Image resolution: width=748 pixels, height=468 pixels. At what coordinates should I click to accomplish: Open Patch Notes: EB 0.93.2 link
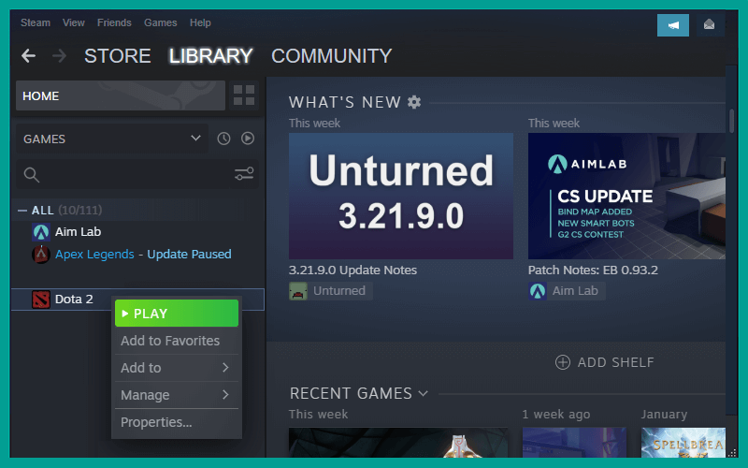tap(593, 271)
